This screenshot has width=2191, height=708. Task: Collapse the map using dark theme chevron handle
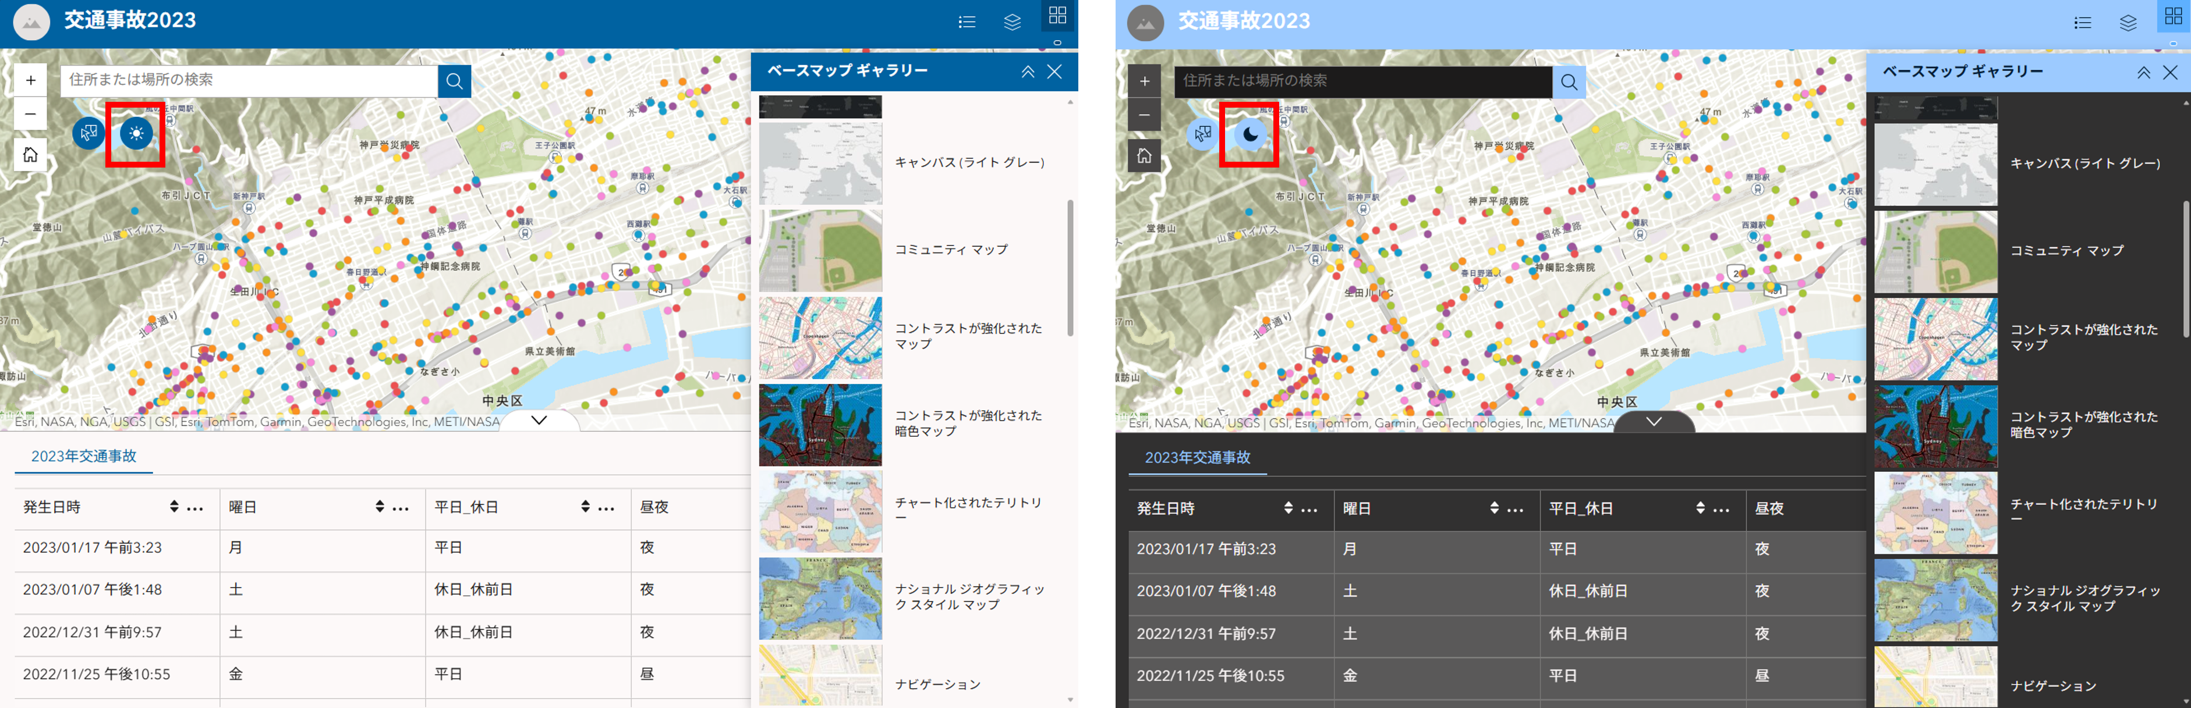point(1654,422)
